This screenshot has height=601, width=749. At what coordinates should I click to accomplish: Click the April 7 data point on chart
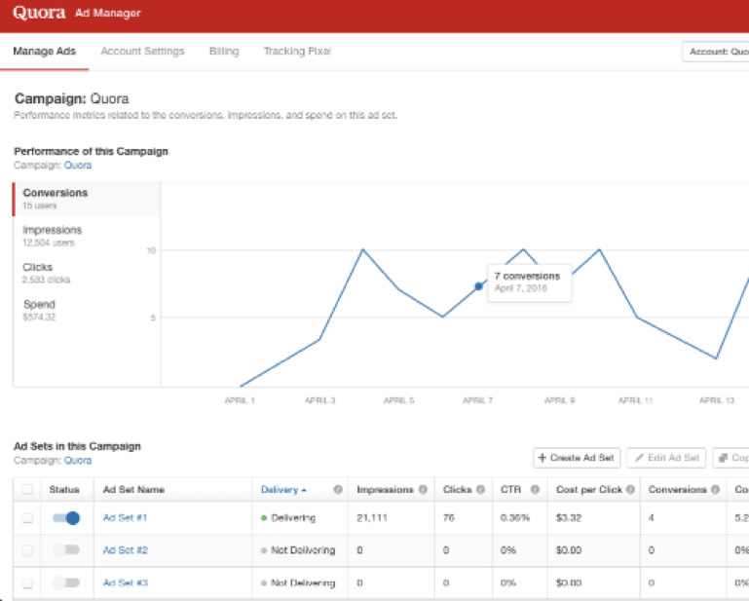pyautogui.click(x=478, y=286)
